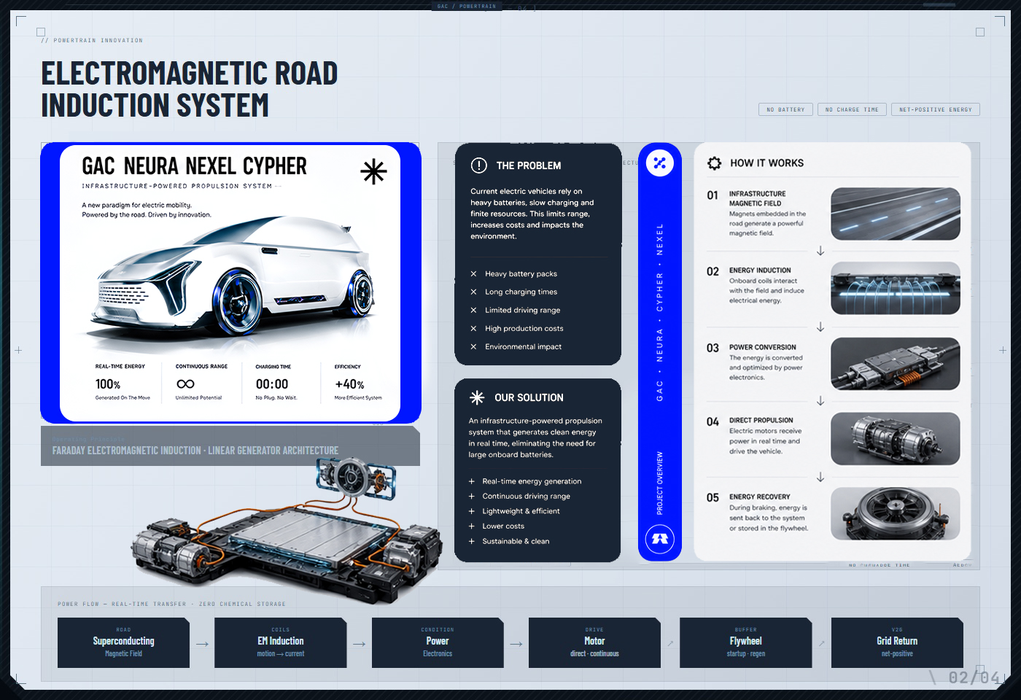Click the ELECTROMAGNETIC ROAD INDUCTION SYSTEM title
This screenshot has width=1021, height=700.
coord(190,89)
